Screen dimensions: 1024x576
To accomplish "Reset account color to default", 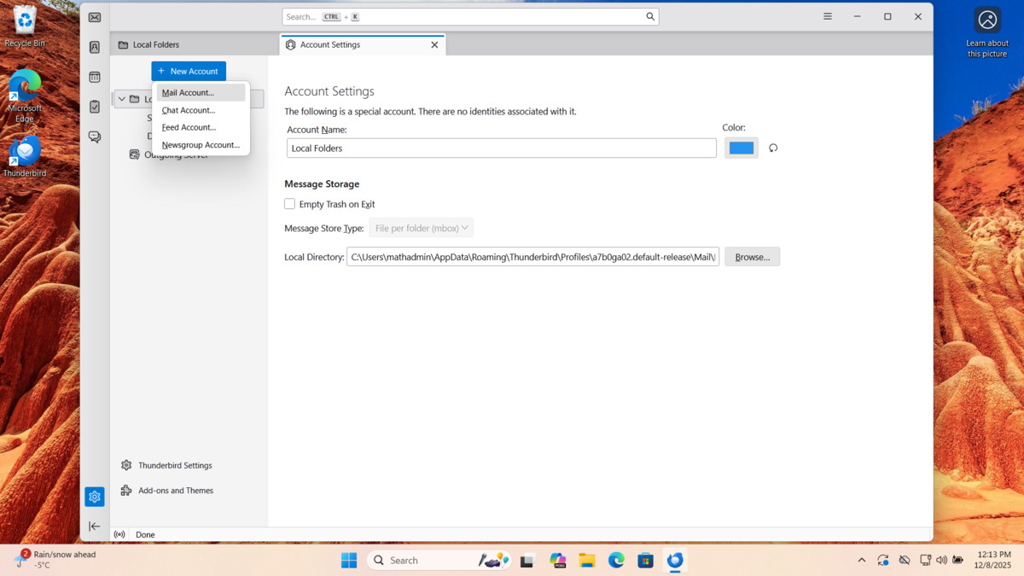I will coord(773,148).
